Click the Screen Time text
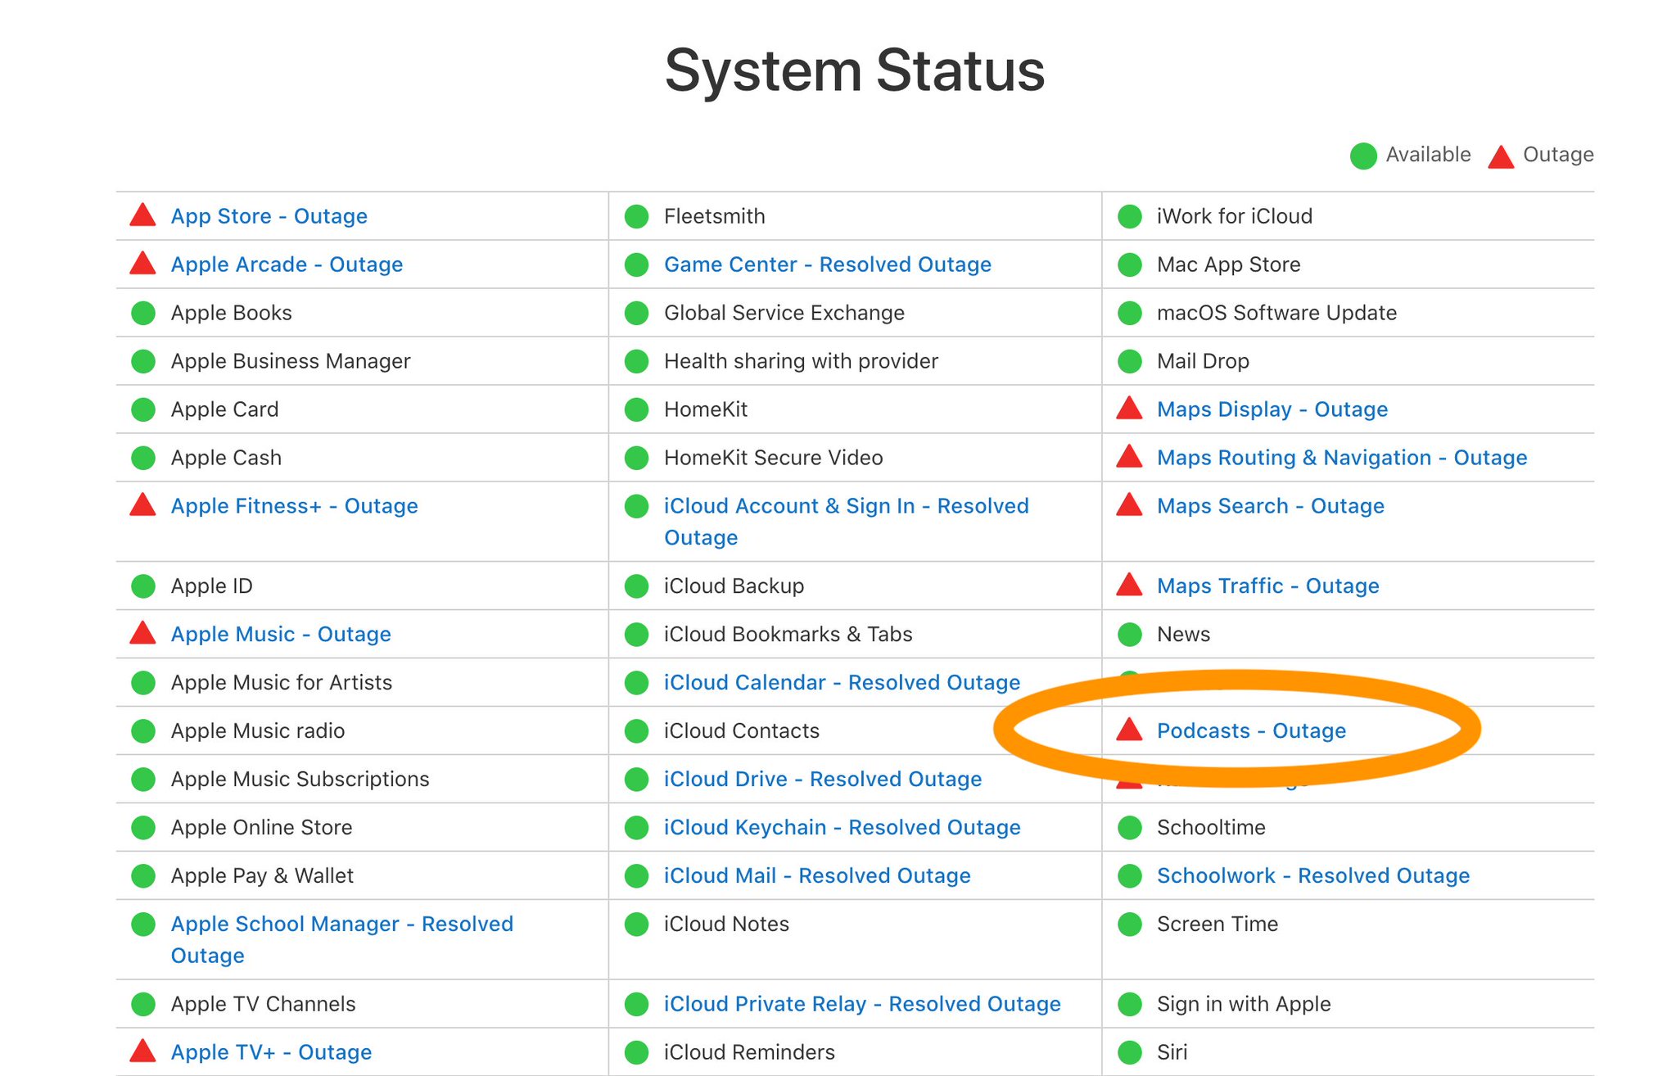Viewport: 1676px width, 1076px height. (x=1217, y=925)
